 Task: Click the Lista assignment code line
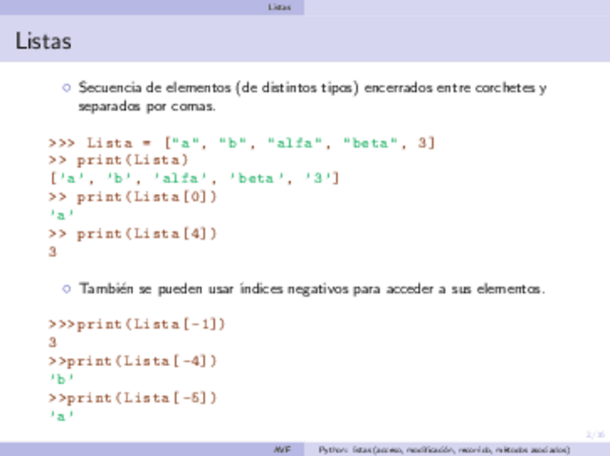coord(242,143)
